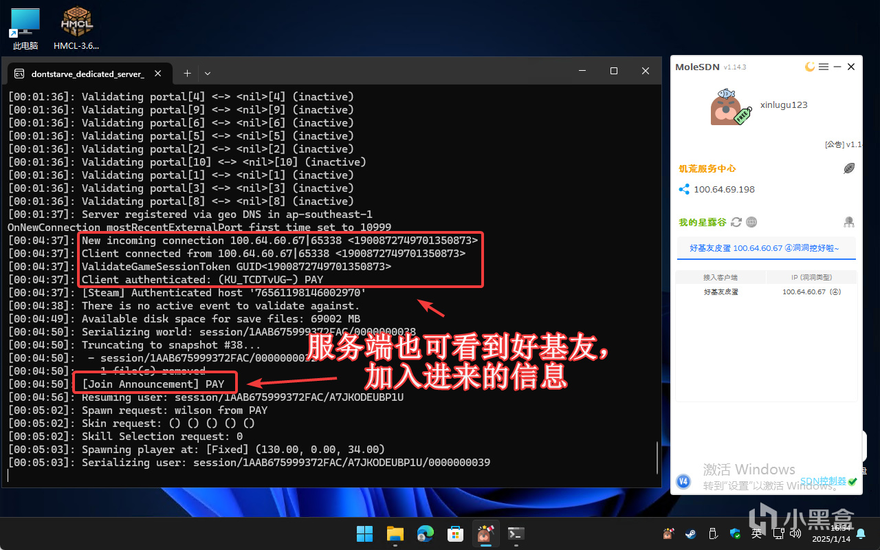Image resolution: width=880 pixels, height=550 pixels.
Task: Click the MoleSDN mole icon in system tray
Action: (x=668, y=533)
